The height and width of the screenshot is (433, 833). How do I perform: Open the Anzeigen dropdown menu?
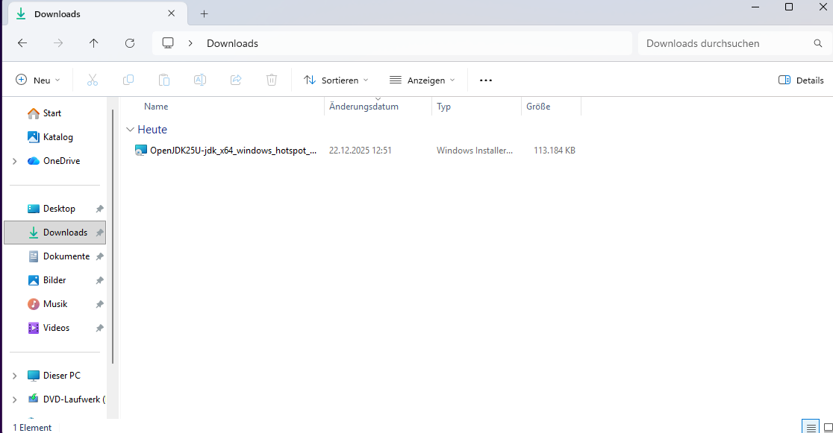click(422, 80)
